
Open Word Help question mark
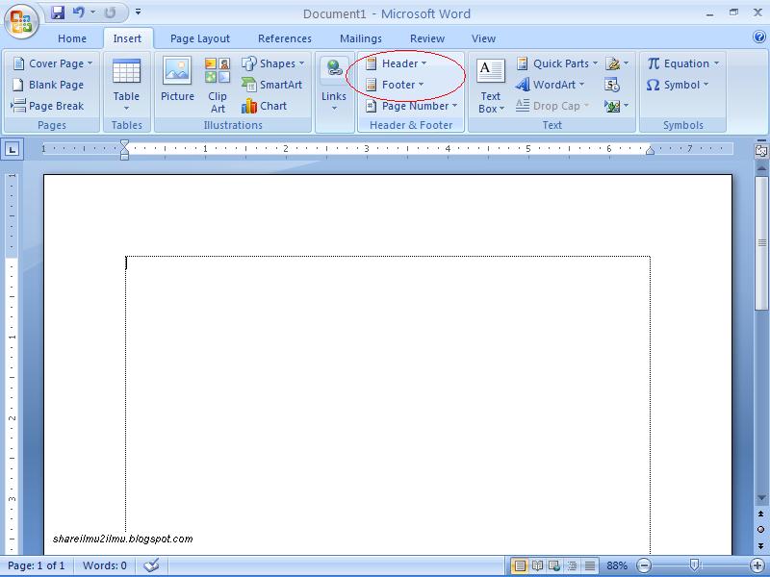coord(758,37)
